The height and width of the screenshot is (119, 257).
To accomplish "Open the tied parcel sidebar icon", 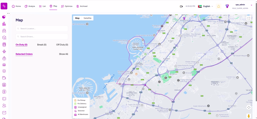I will (4, 58).
